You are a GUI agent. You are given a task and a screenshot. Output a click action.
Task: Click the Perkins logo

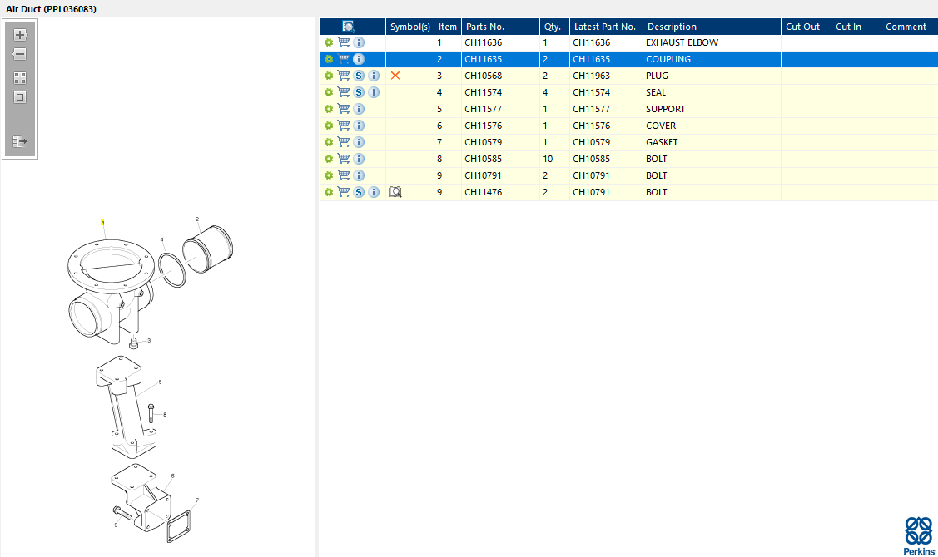[x=919, y=536]
